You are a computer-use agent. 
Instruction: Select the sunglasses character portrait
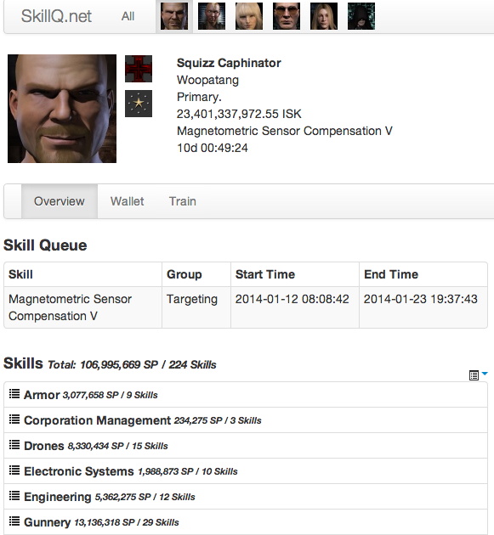click(x=287, y=16)
